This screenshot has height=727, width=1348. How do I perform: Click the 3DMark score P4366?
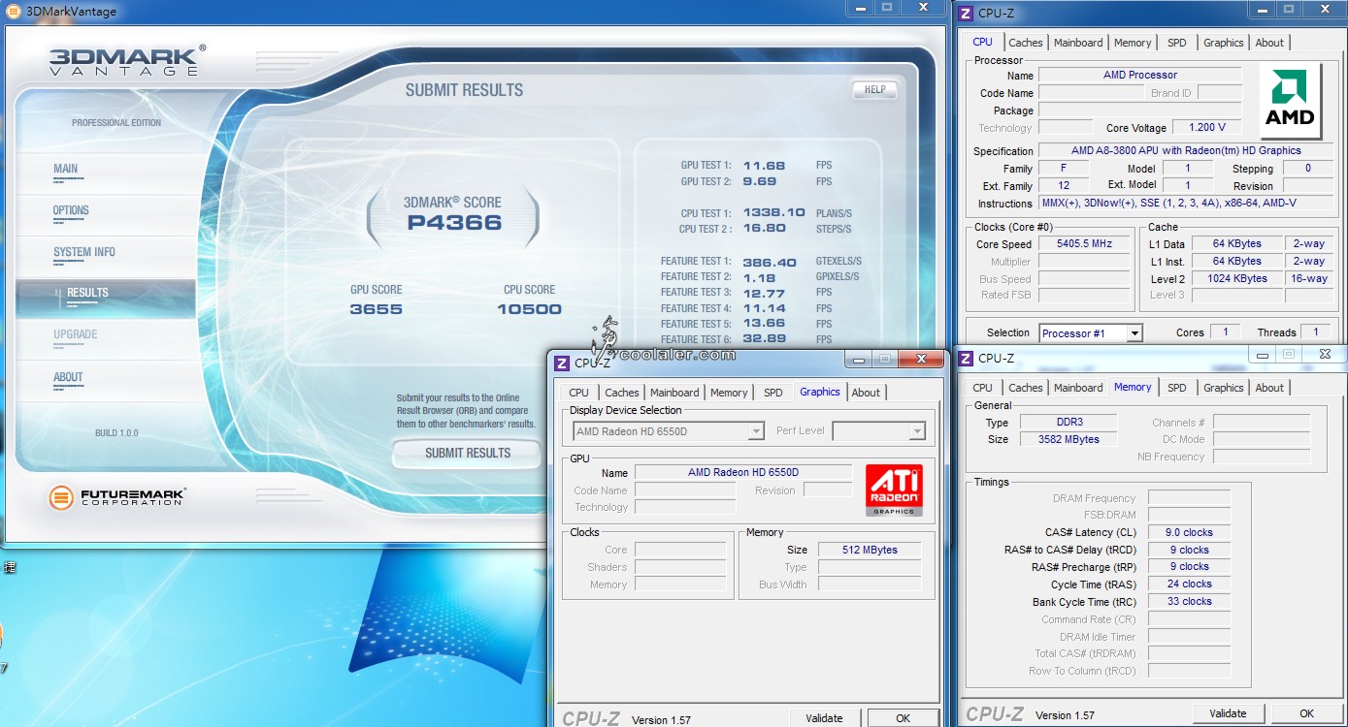pyautogui.click(x=454, y=223)
